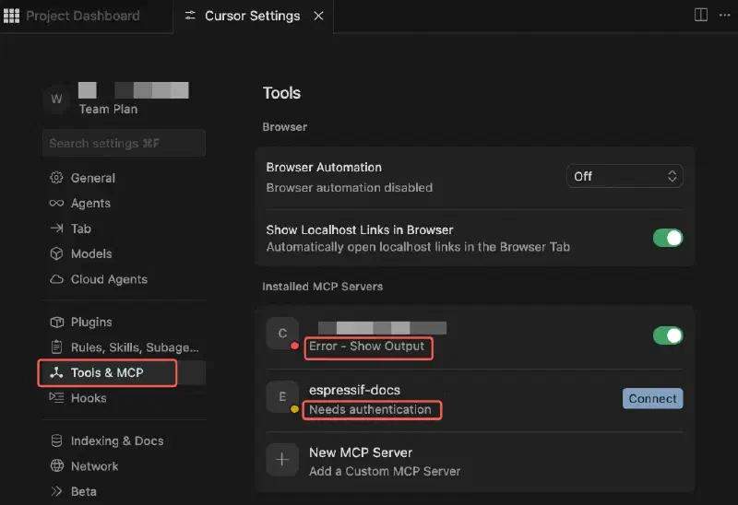
Task: Focus the Search settings field
Action: tap(124, 143)
